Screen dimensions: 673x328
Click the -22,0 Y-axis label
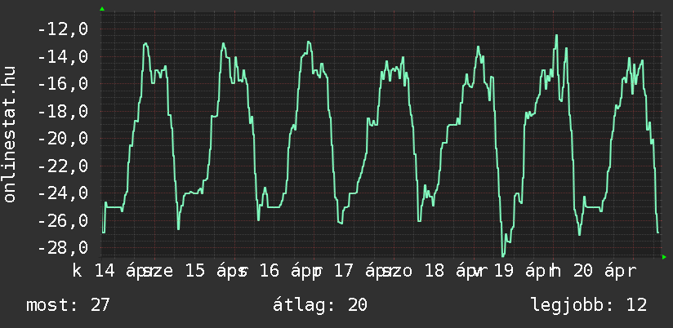pyautogui.click(x=63, y=166)
